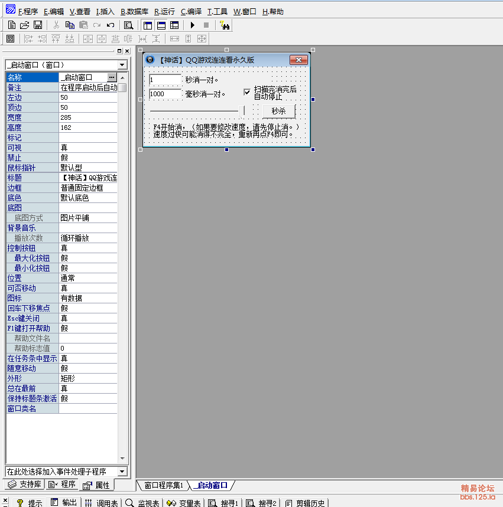The image size is (503, 507).
Task: Click the center vertically in window icon
Action: coord(102,39)
